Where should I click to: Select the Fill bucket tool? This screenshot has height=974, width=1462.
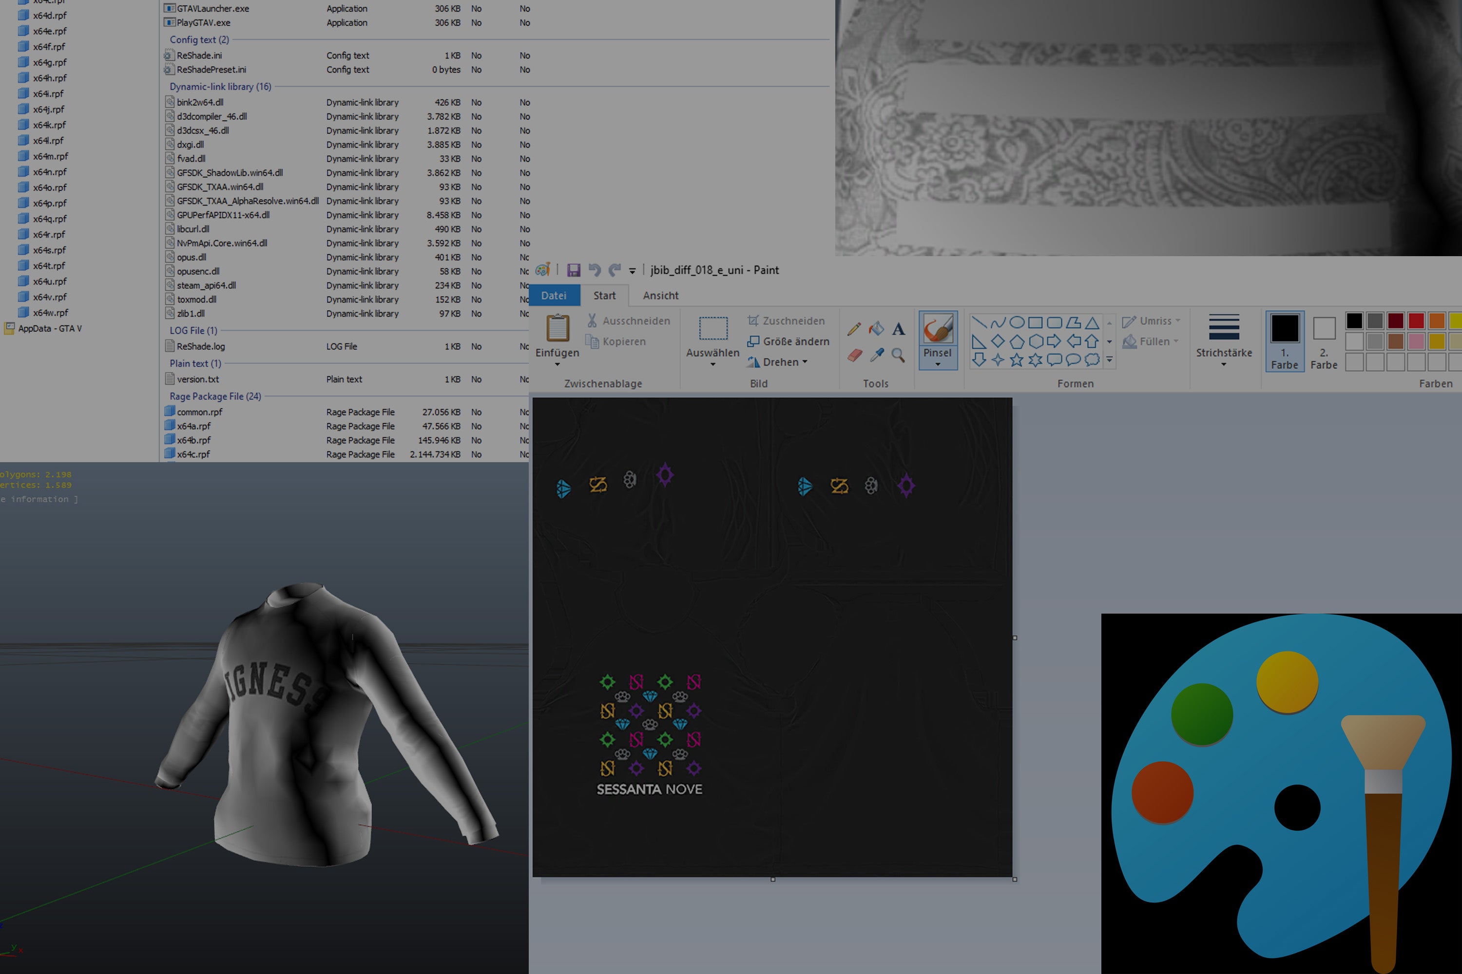(876, 328)
